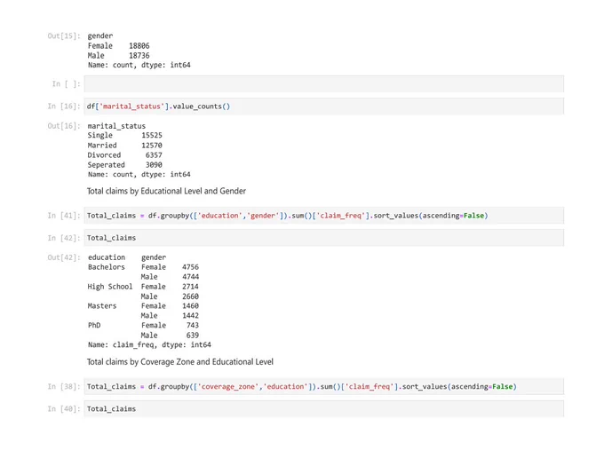
Task: Click the Female count value 18806
Action: click(139, 46)
